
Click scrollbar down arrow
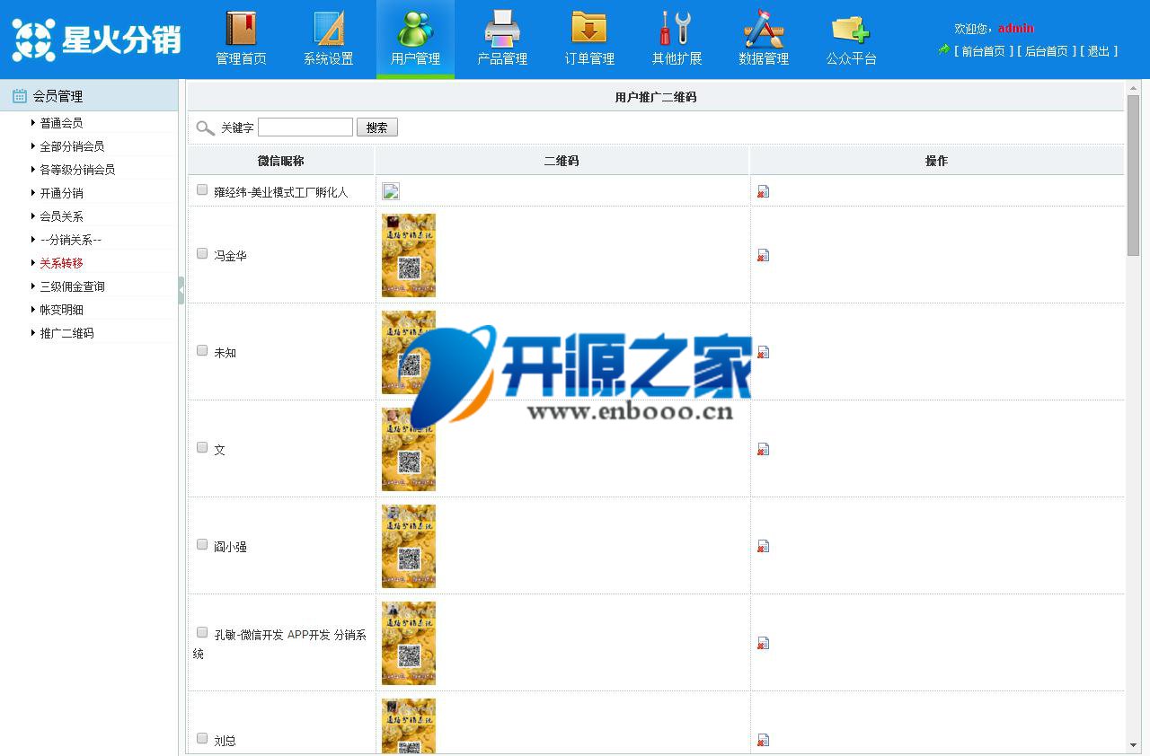pyautogui.click(x=1133, y=745)
